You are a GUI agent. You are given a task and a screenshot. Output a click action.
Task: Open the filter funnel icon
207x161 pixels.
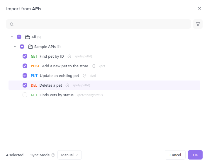point(198,24)
